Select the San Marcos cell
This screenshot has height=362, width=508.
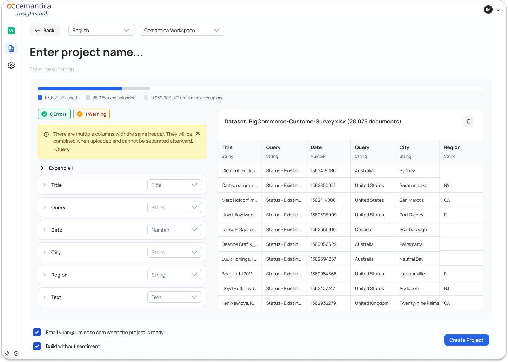click(417, 200)
